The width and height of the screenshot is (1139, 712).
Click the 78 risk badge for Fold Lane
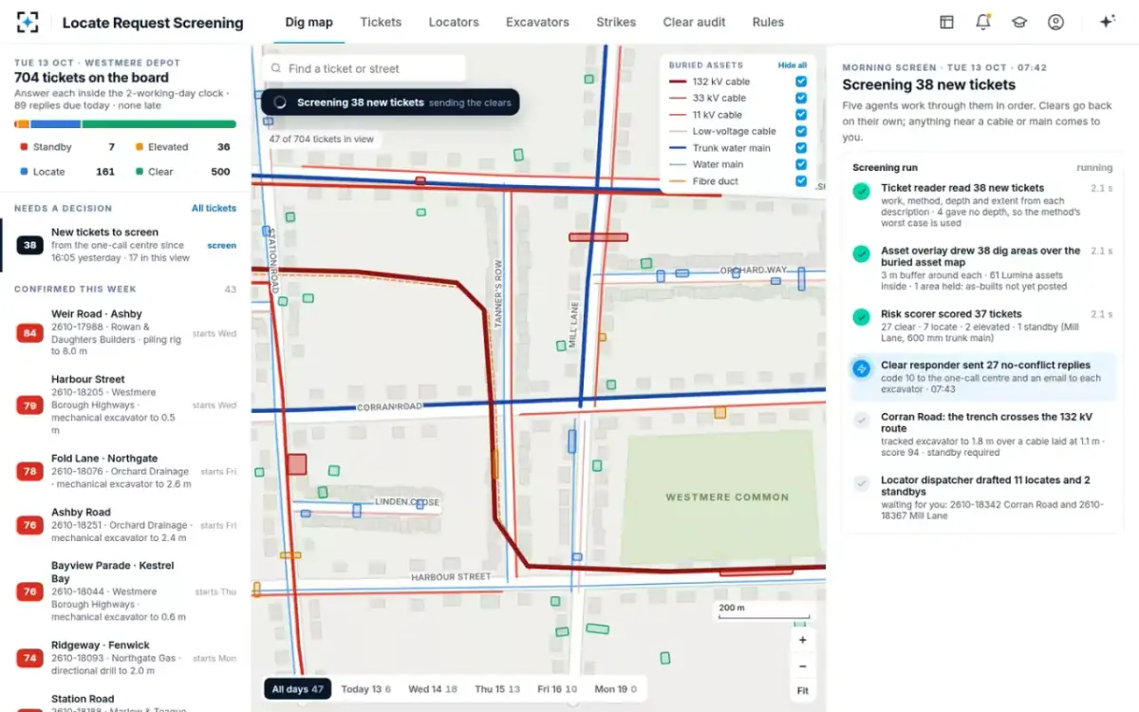coord(29,471)
